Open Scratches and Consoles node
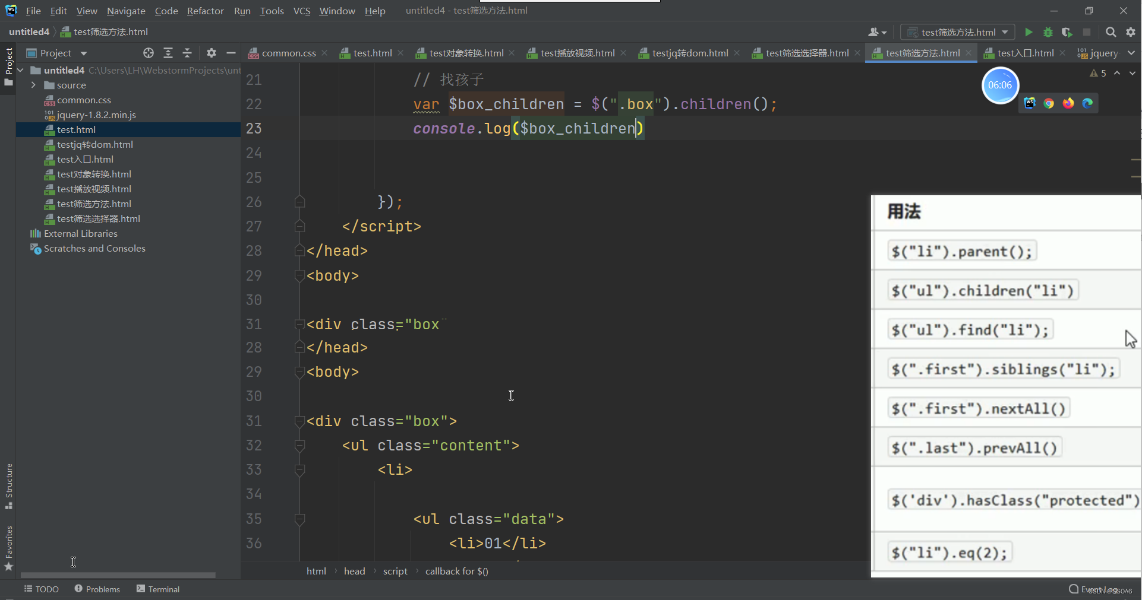This screenshot has height=600, width=1142. [x=94, y=248]
